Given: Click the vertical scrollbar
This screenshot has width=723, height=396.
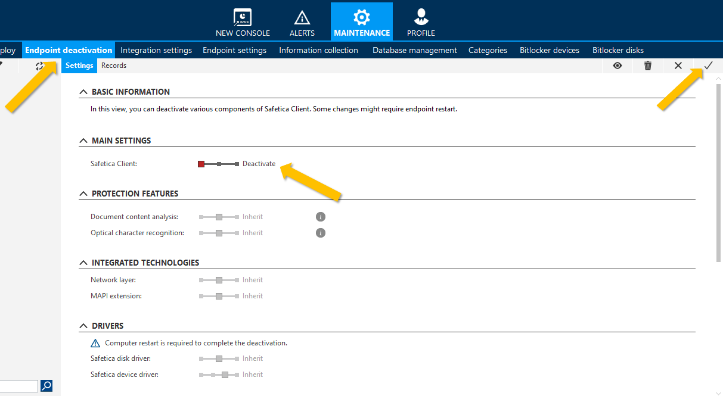Looking at the screenshot, I should pos(719,173).
